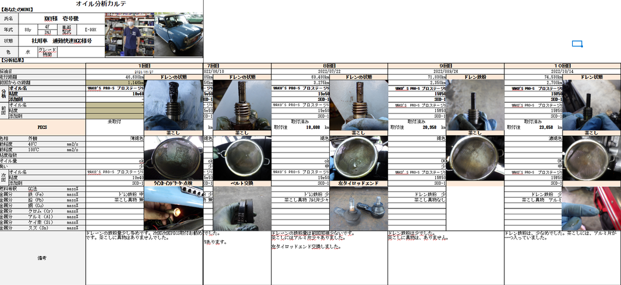Image resolution: width=621 pixels, height=285 pixels.
Task: Open the 7回目 drain plug photo
Action: click(242, 105)
